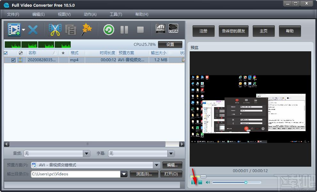Click the 主页 homepage button
The width and height of the screenshot is (317, 192).
tap(264, 31)
